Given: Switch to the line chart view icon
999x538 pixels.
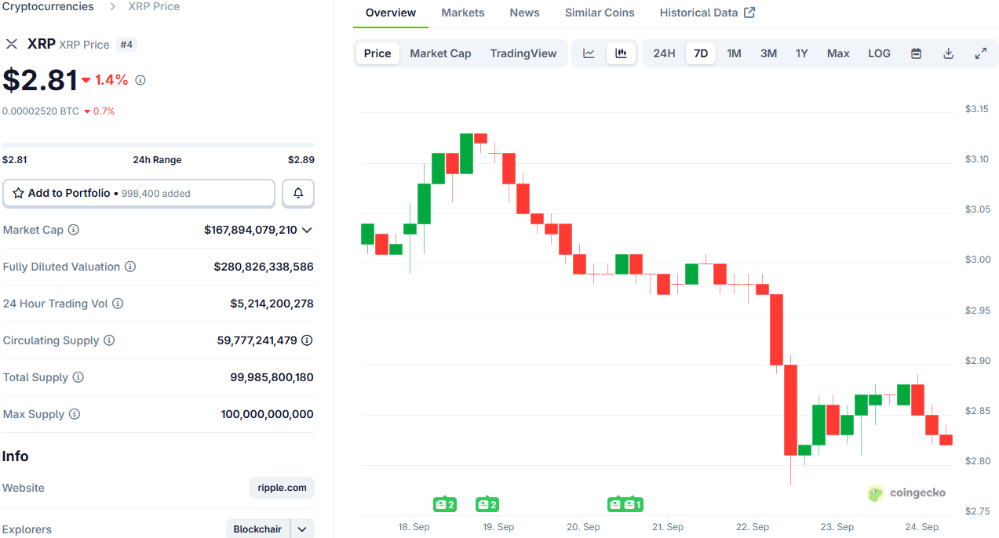Looking at the screenshot, I should coord(589,53).
